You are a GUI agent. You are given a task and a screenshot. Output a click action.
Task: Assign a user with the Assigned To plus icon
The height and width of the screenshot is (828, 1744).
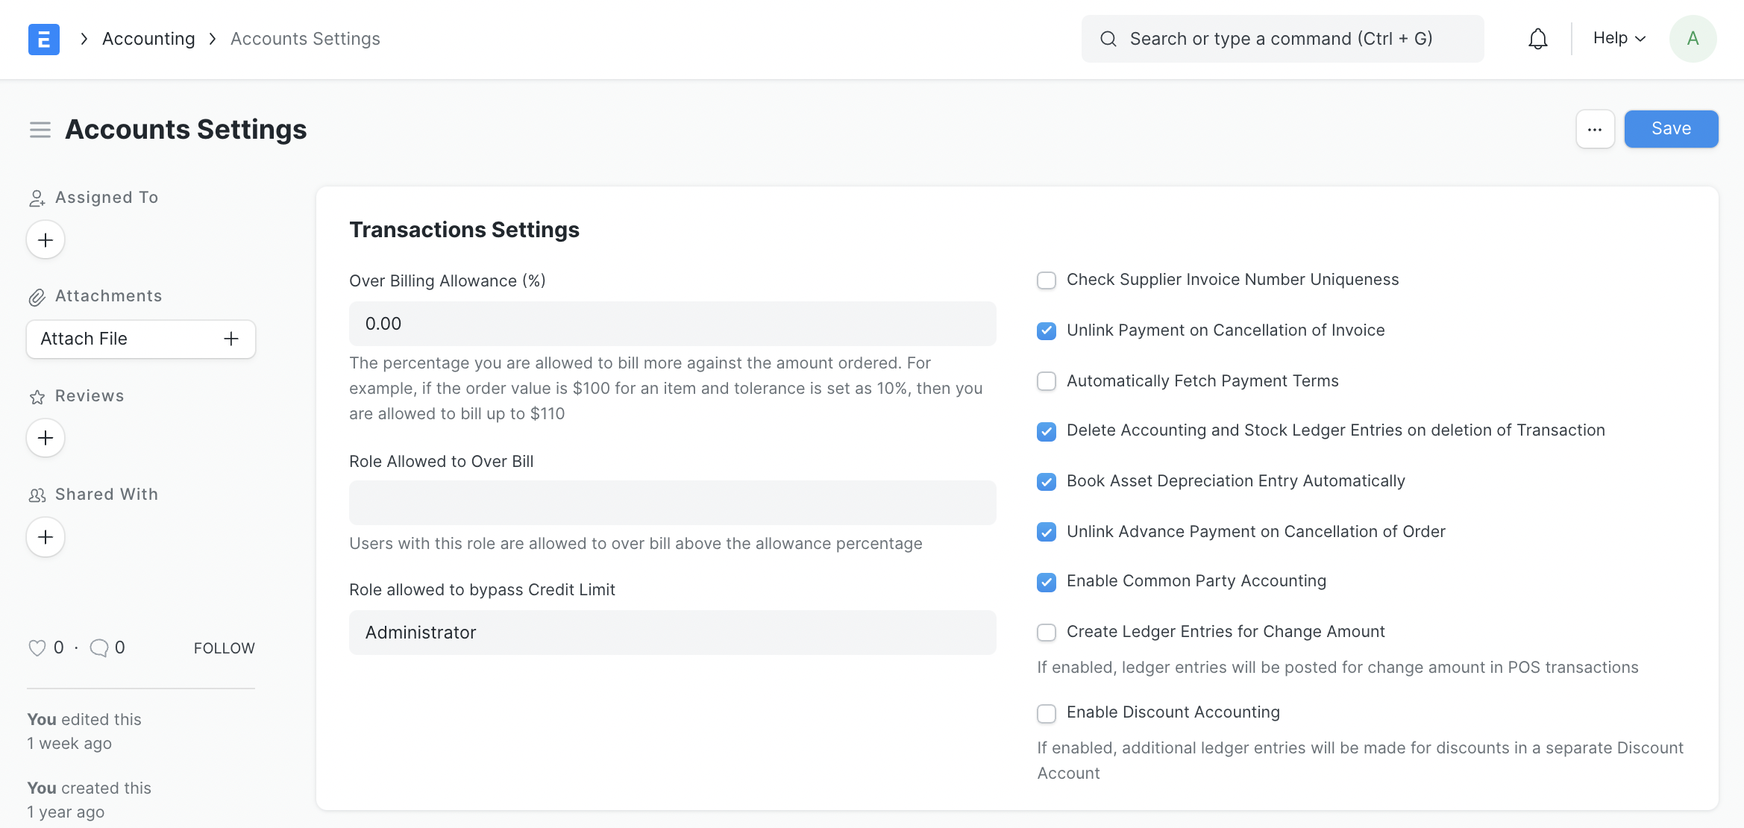(x=45, y=239)
